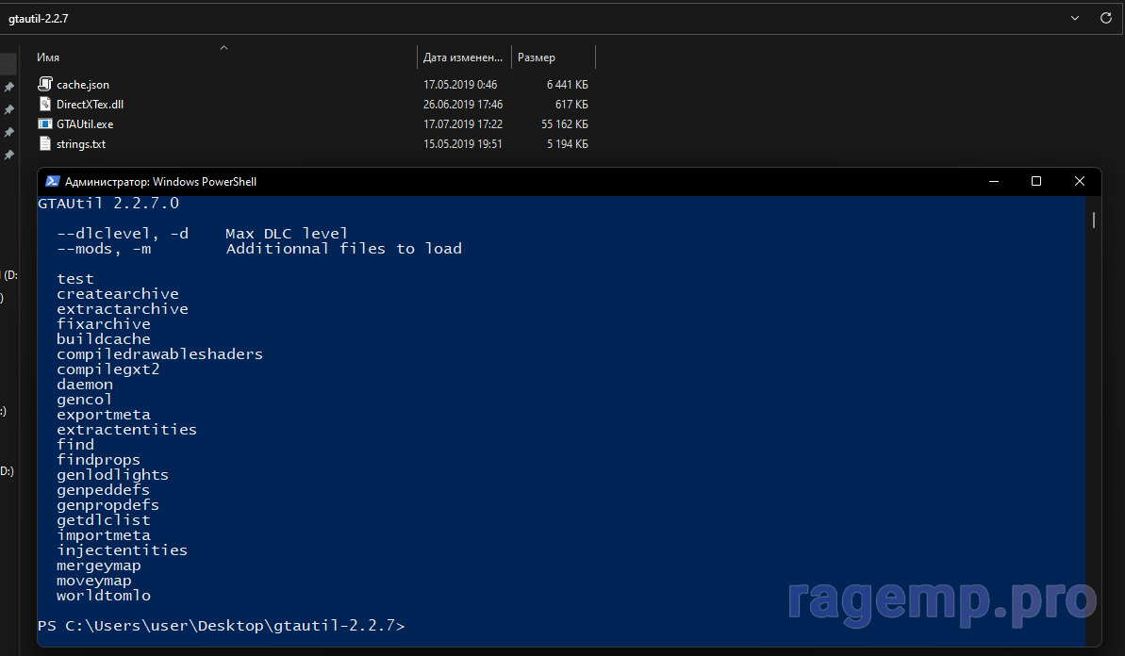
Task: Select the DirectXTex.dll file icon
Action: (x=44, y=105)
